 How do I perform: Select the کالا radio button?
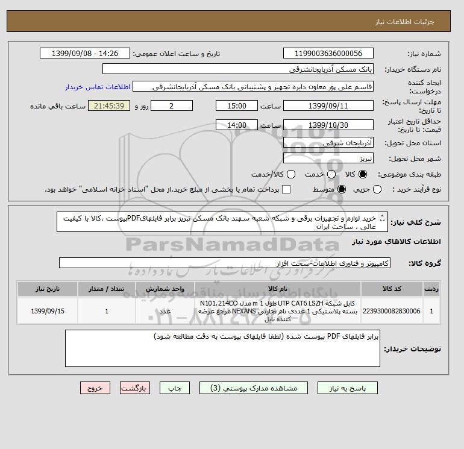[x=363, y=174]
